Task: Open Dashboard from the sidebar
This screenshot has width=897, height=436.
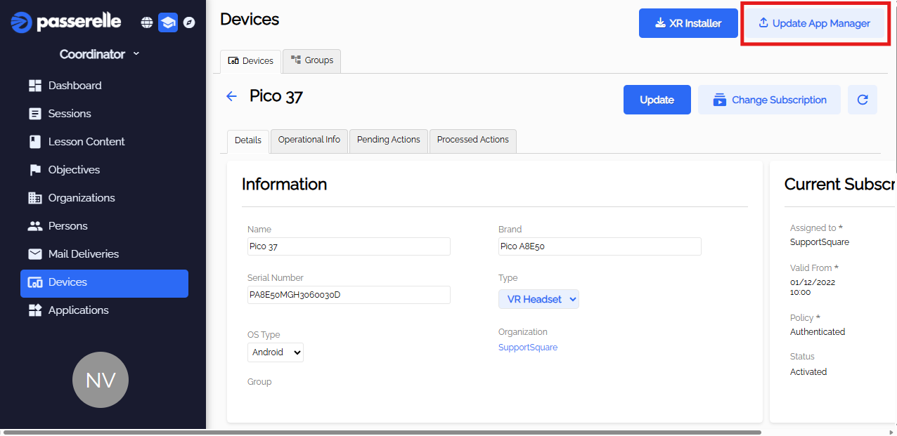Action: [x=75, y=86]
